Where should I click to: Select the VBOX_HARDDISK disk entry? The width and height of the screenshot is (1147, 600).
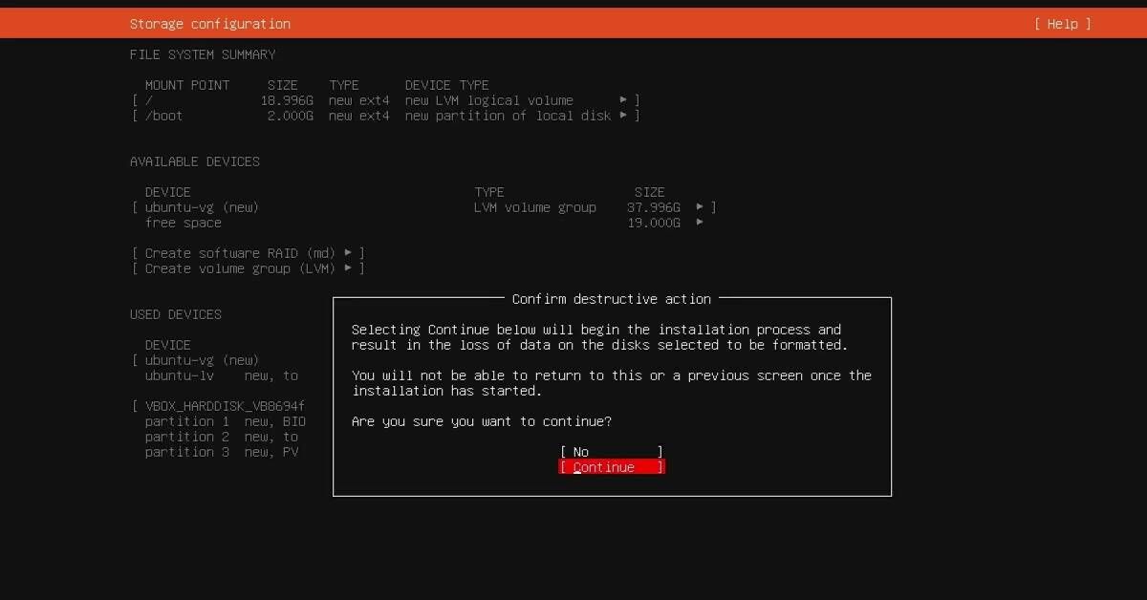tap(224, 406)
